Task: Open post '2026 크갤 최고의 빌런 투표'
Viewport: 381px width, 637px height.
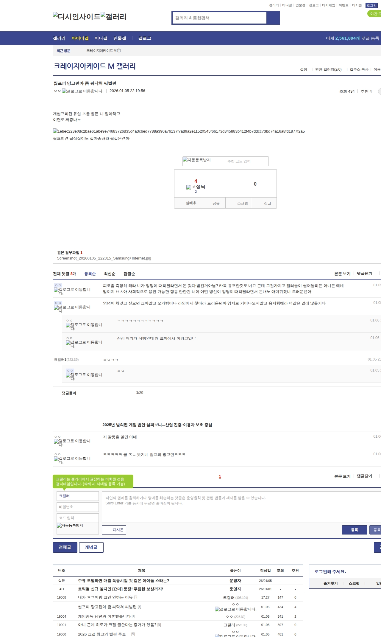Action: tap(102, 634)
